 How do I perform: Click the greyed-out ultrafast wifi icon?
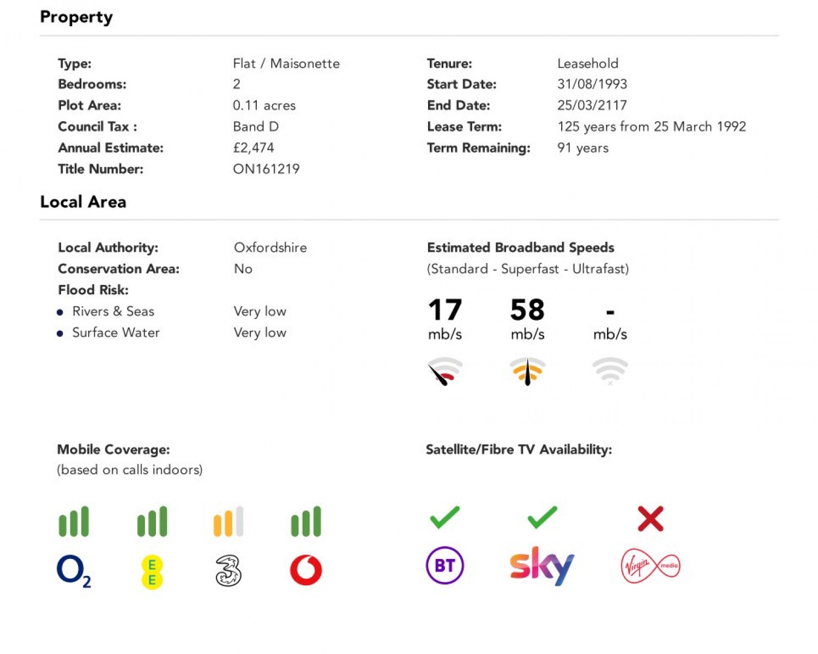[x=610, y=371]
